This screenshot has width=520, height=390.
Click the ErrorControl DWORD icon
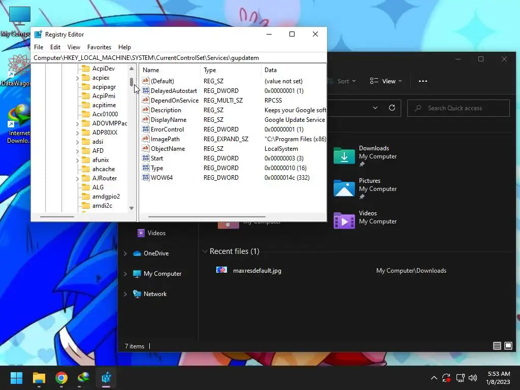pyautogui.click(x=146, y=128)
